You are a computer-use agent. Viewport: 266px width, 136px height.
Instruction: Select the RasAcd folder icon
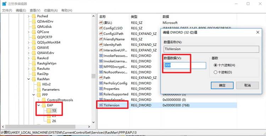pyautogui.click(x=34, y=58)
